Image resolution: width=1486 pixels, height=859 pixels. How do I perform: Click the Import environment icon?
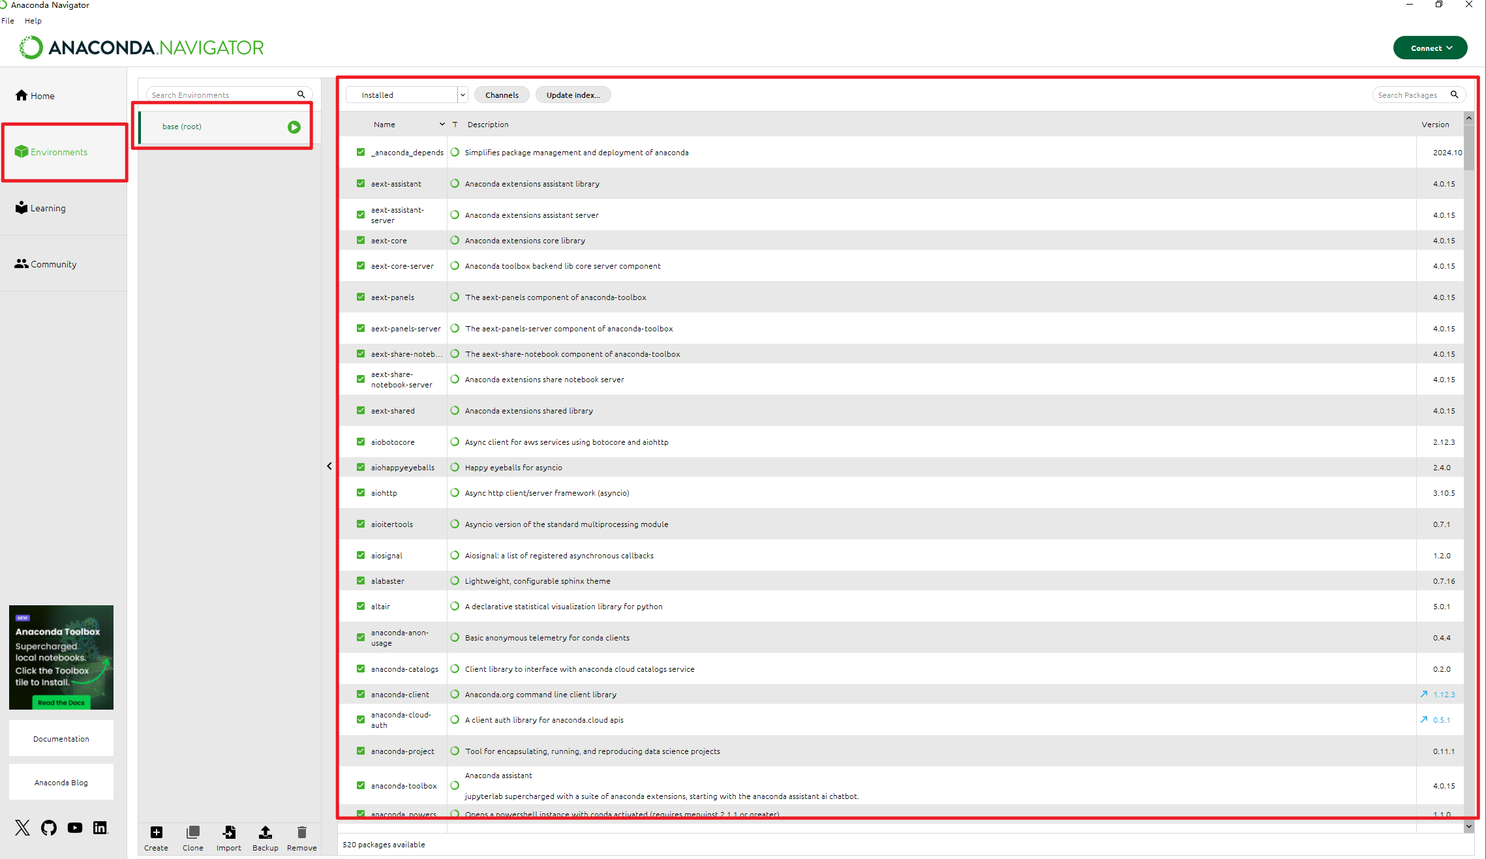click(x=229, y=832)
